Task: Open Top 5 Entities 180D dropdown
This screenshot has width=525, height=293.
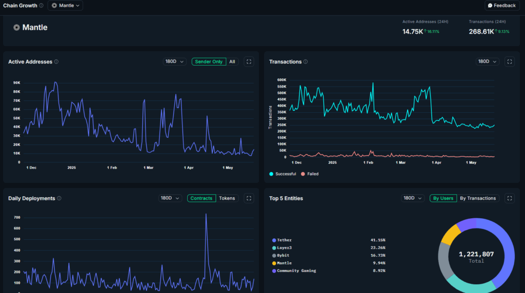Action: tap(413, 198)
